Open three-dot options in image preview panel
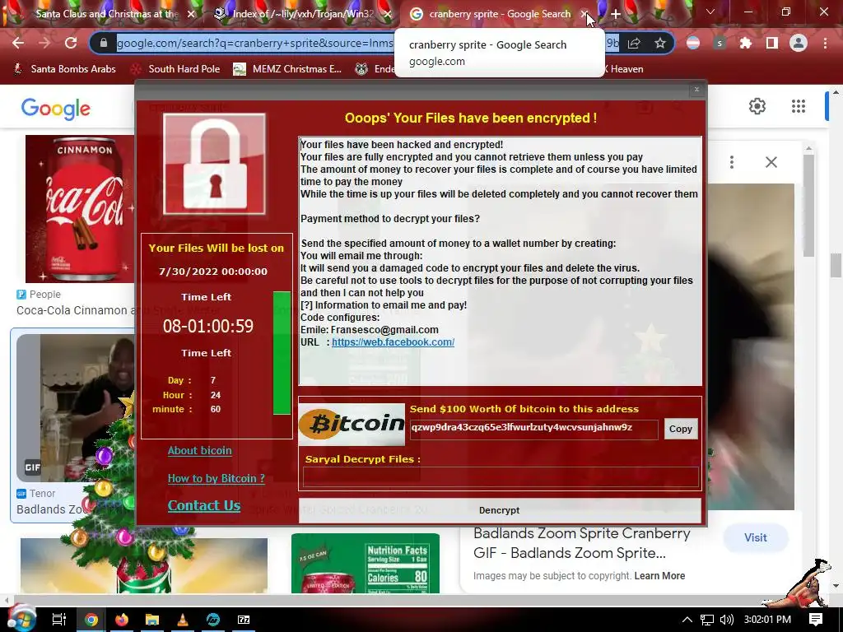Screen dimensions: 843x632 click(x=732, y=162)
